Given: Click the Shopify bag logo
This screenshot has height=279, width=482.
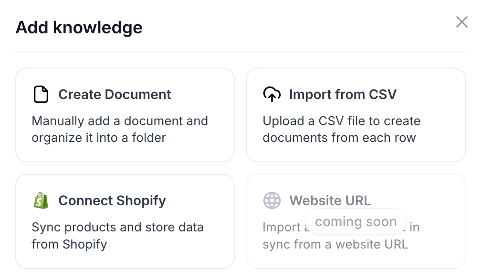Looking at the screenshot, I should 41,200.
